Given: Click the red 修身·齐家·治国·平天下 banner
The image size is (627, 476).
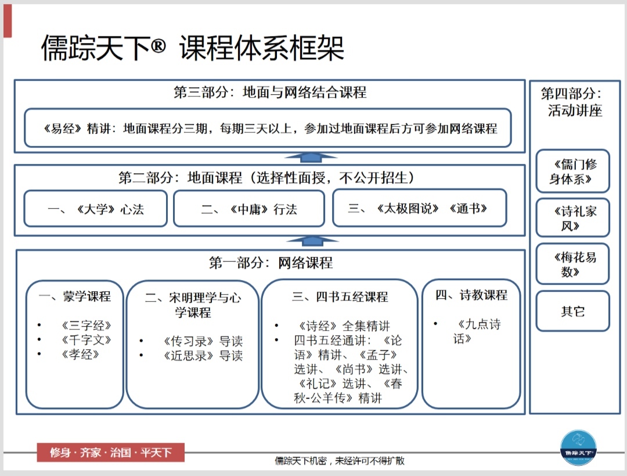Looking at the screenshot, I should click(110, 452).
